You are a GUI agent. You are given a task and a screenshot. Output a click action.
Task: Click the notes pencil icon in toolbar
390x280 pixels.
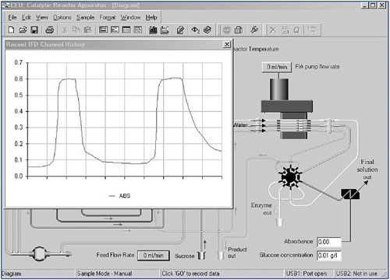pos(180,30)
